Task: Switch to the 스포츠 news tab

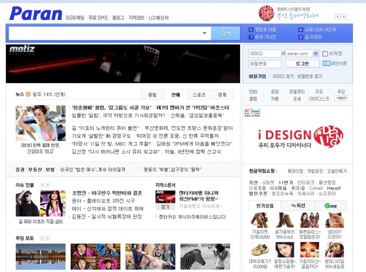Action: pyautogui.click(x=199, y=94)
